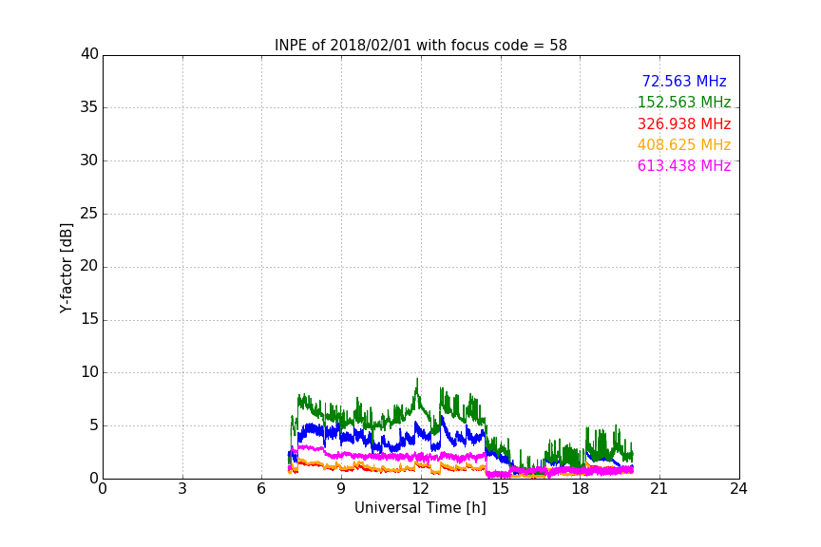821x547 pixels.
Task: Select the 152.563 MHz legend label
Action: [684, 103]
